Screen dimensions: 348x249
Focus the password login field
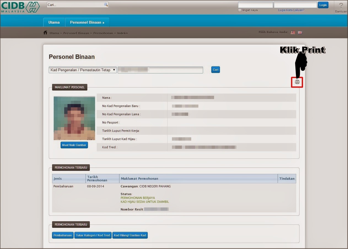[295, 5]
